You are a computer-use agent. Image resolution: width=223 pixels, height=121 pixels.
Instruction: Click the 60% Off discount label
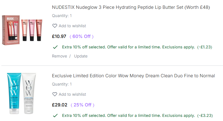click(82, 36)
